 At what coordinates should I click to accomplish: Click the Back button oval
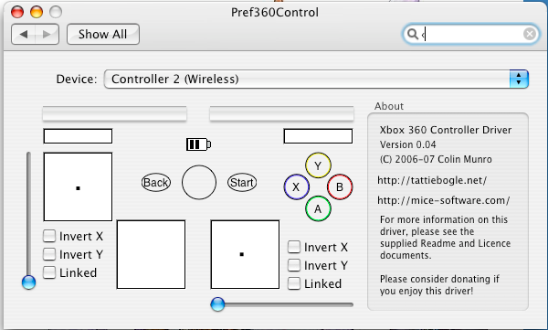(x=156, y=182)
